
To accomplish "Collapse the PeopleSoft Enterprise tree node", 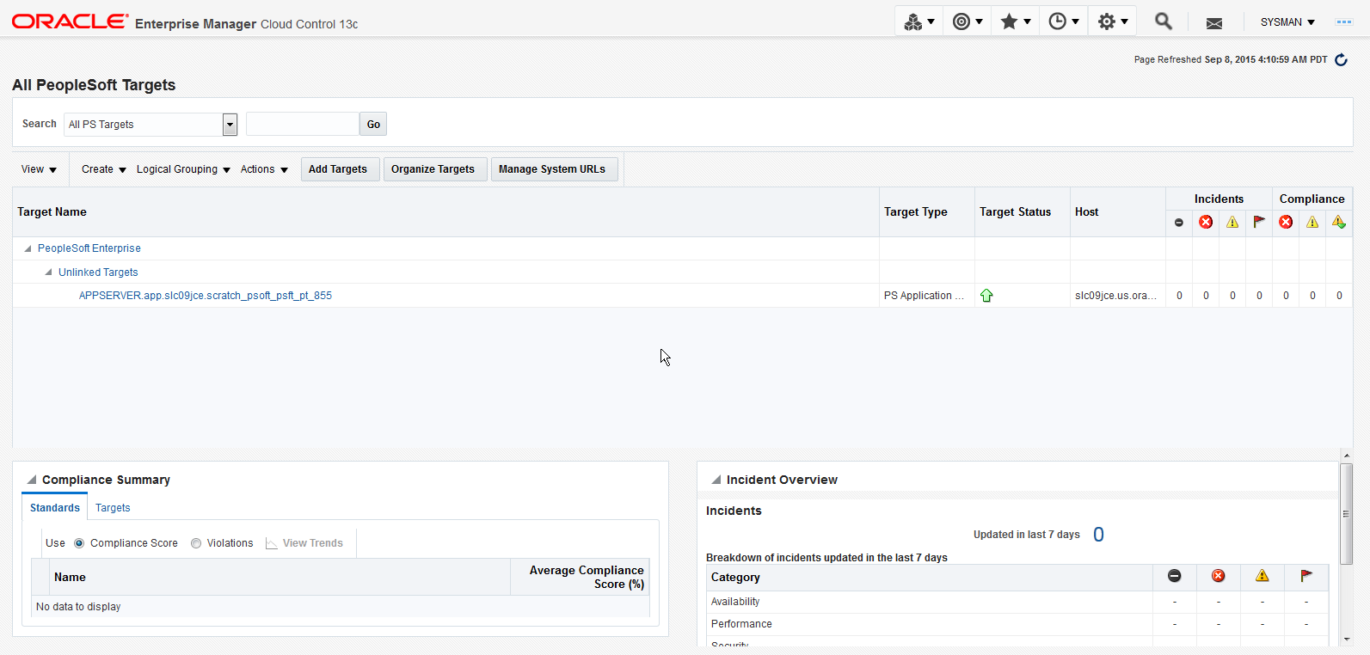I will 28,248.
